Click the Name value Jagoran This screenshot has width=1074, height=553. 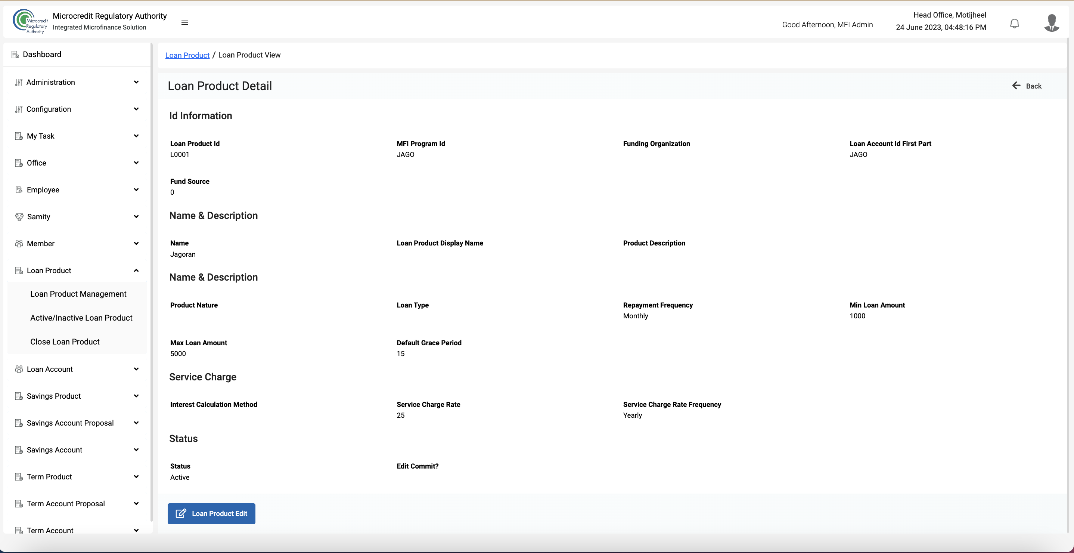click(x=183, y=254)
